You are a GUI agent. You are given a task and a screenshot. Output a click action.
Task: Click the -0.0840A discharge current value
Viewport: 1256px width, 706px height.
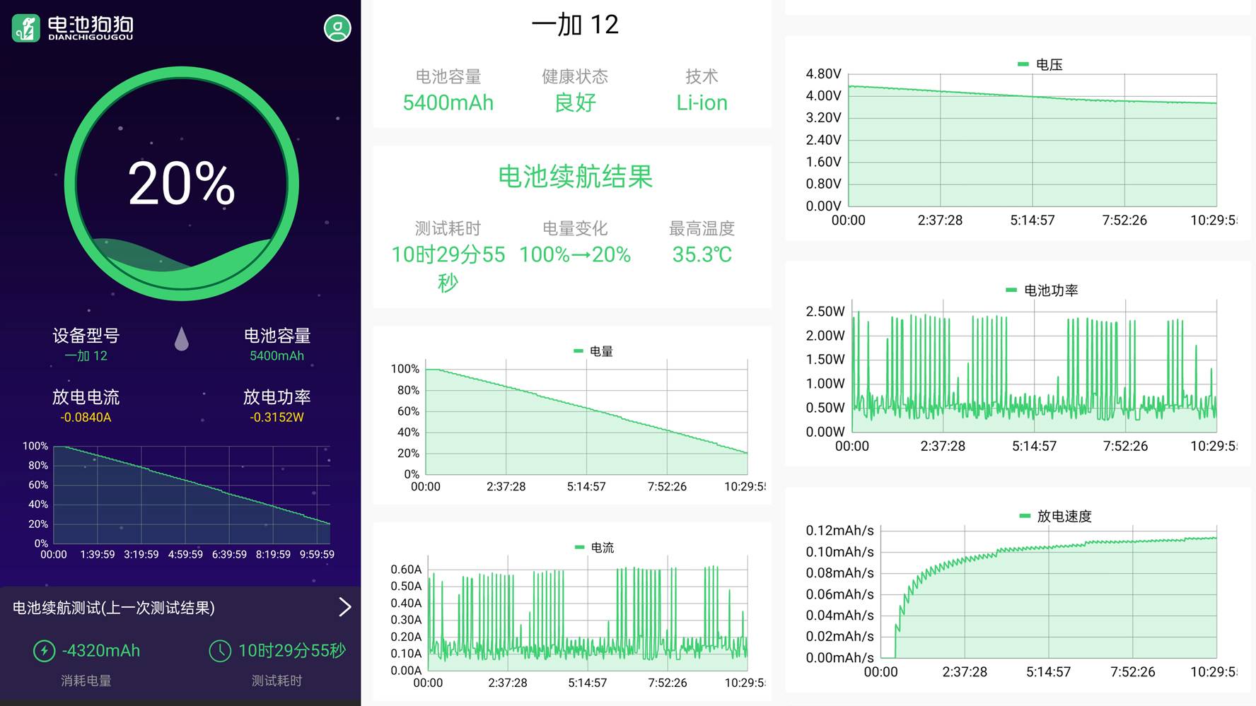[x=86, y=418]
